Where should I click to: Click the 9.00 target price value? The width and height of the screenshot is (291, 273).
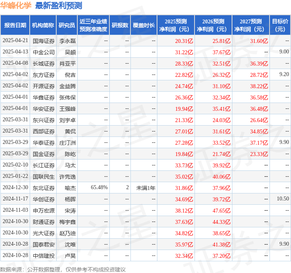click(x=284, y=51)
